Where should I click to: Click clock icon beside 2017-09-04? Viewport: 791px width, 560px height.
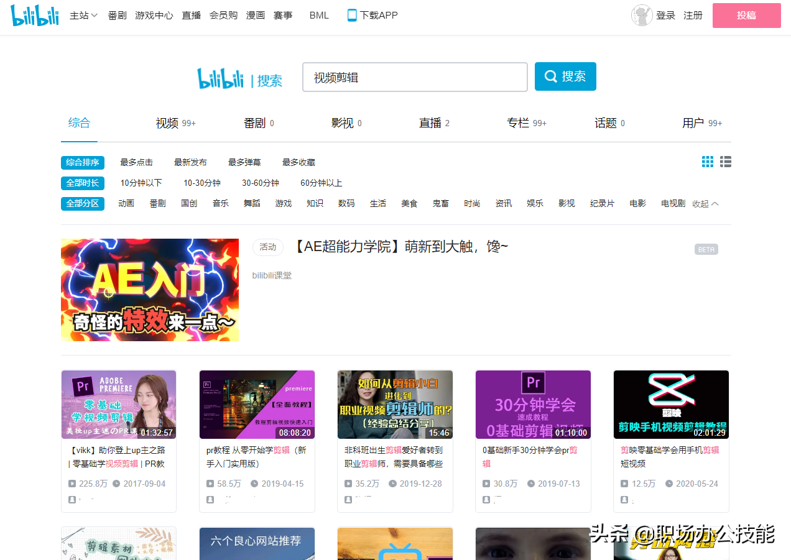[116, 484]
